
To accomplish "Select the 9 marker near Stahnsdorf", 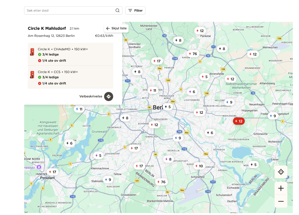I will pos(108,180).
